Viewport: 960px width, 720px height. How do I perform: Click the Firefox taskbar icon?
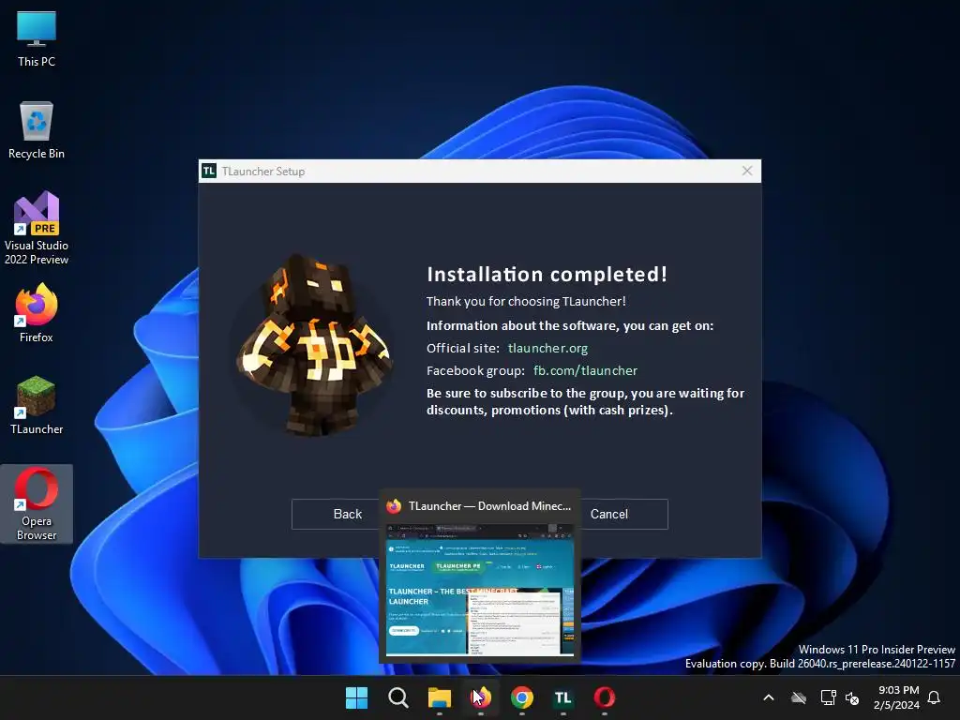(x=481, y=697)
